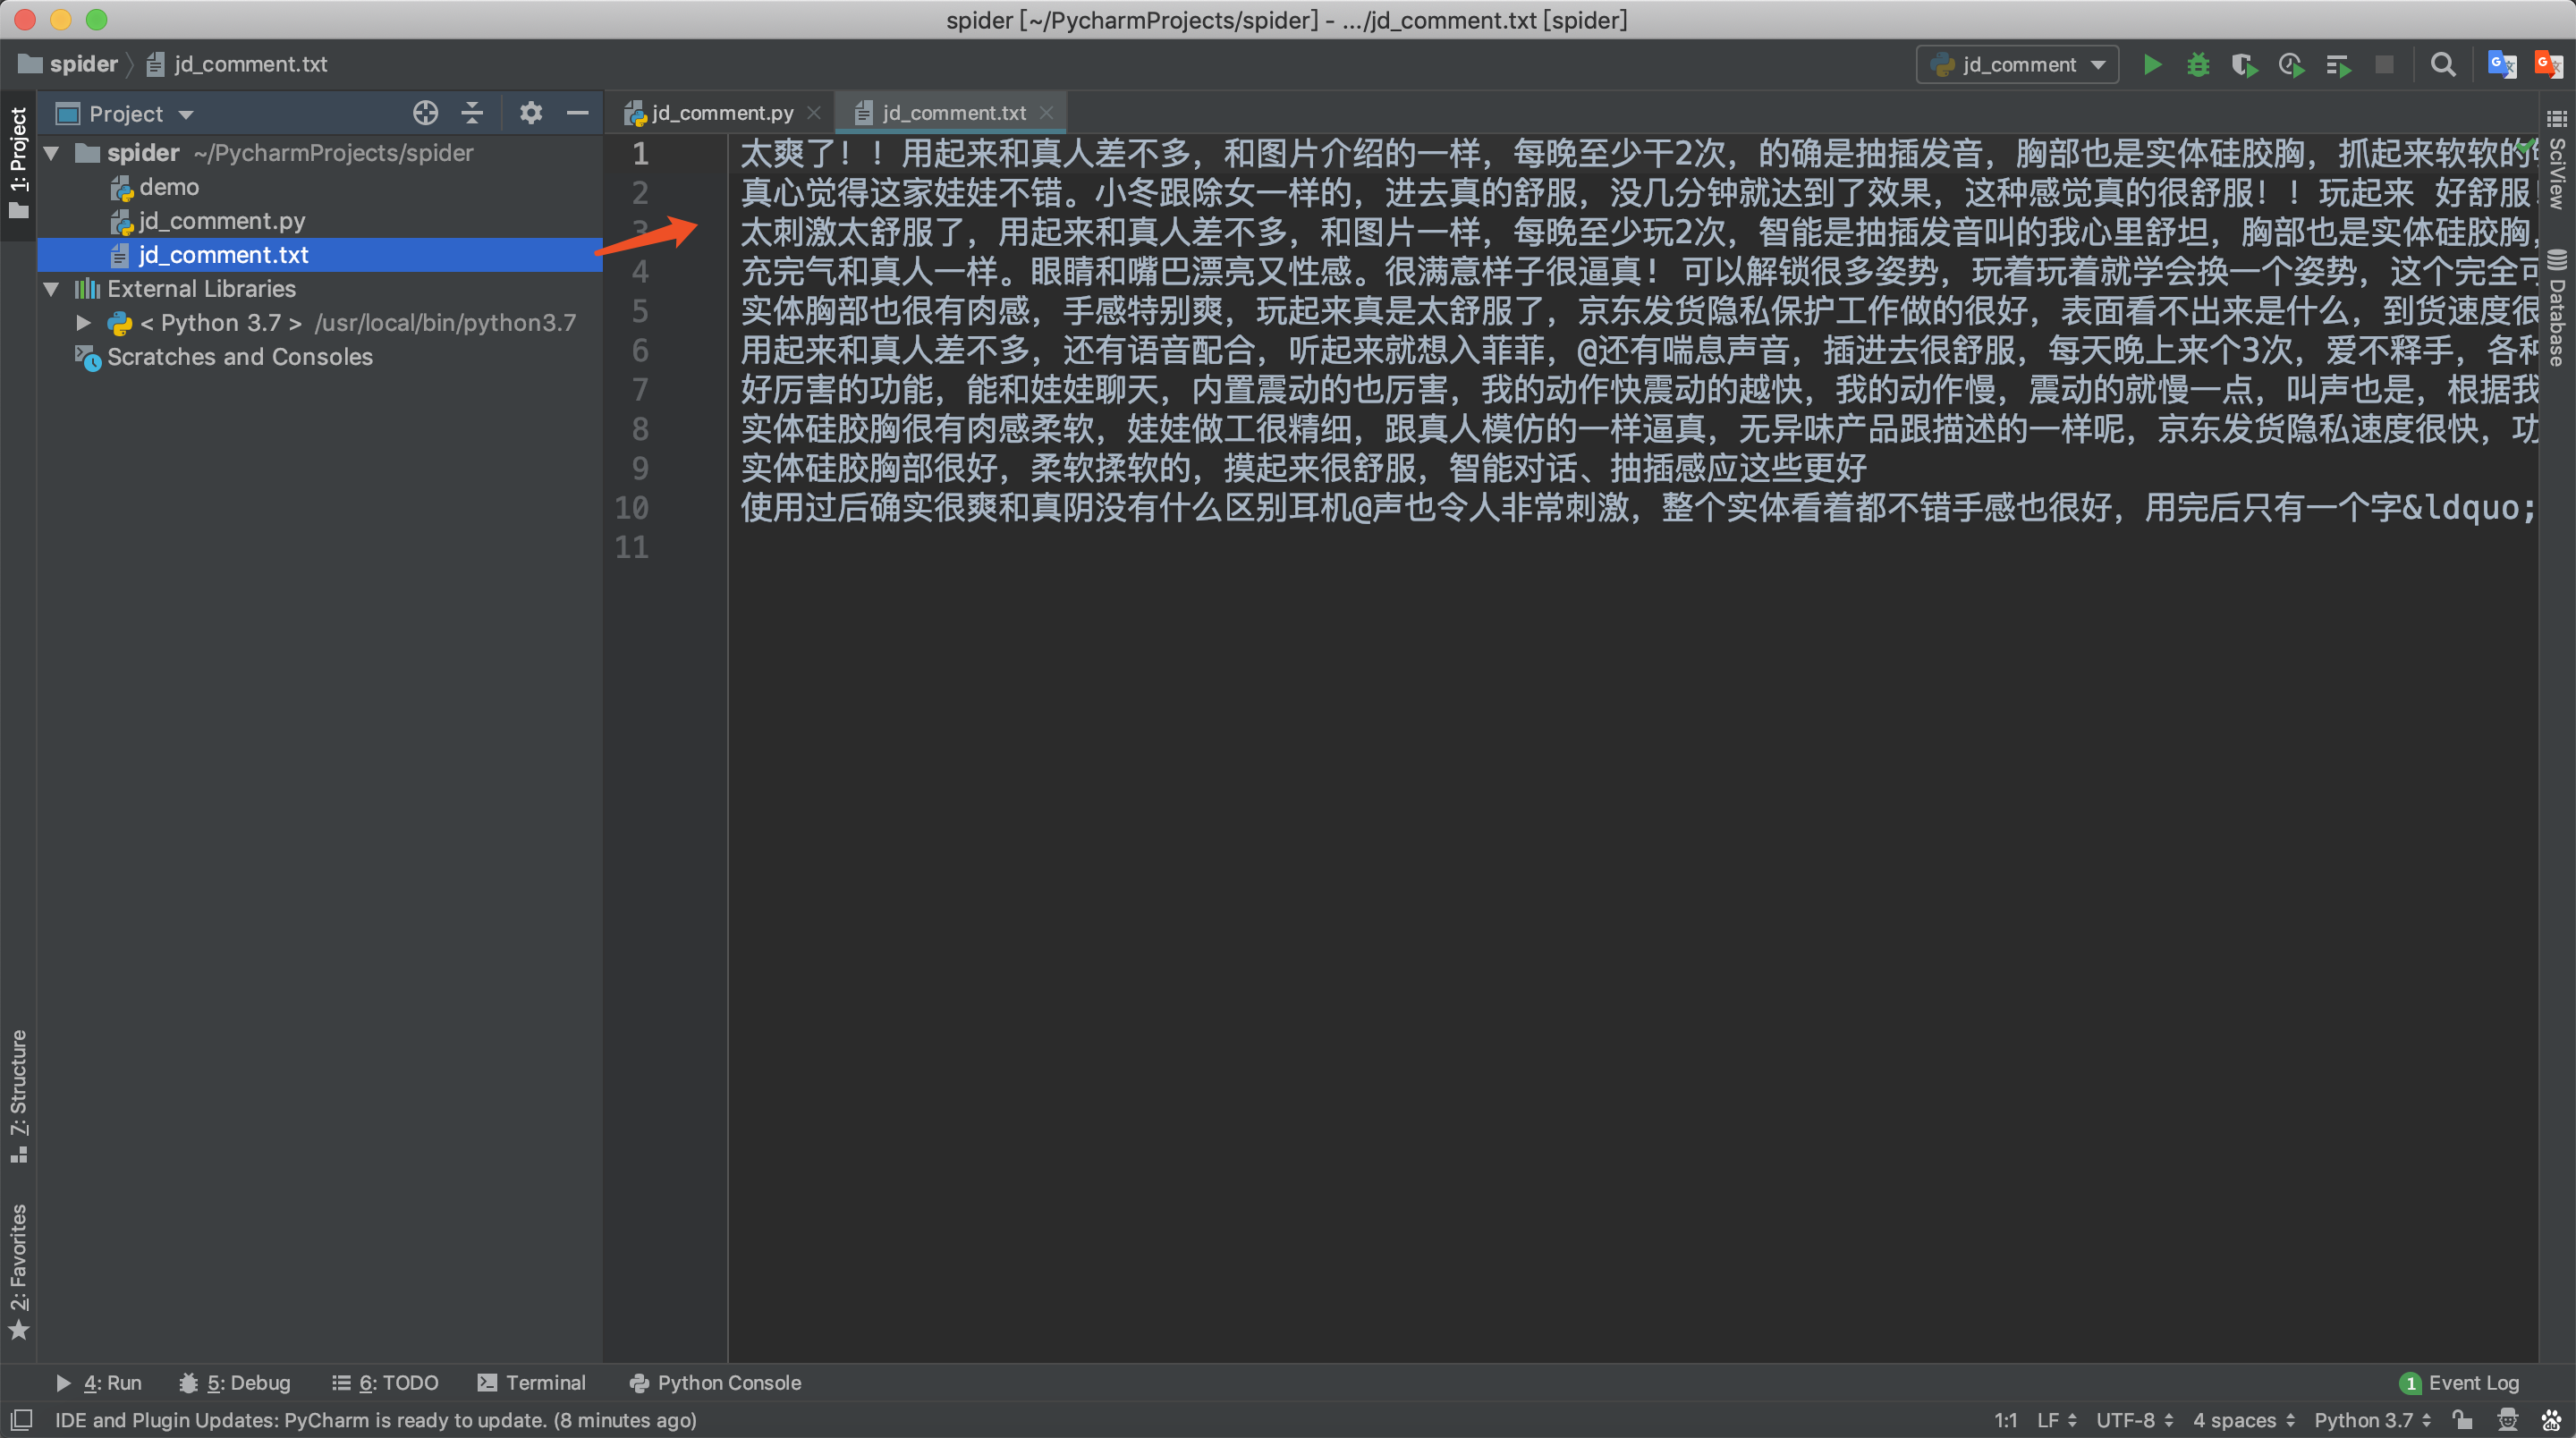Run jd_comment with coverage
Screen dimensions: 2576x1438
[x=2244, y=65]
